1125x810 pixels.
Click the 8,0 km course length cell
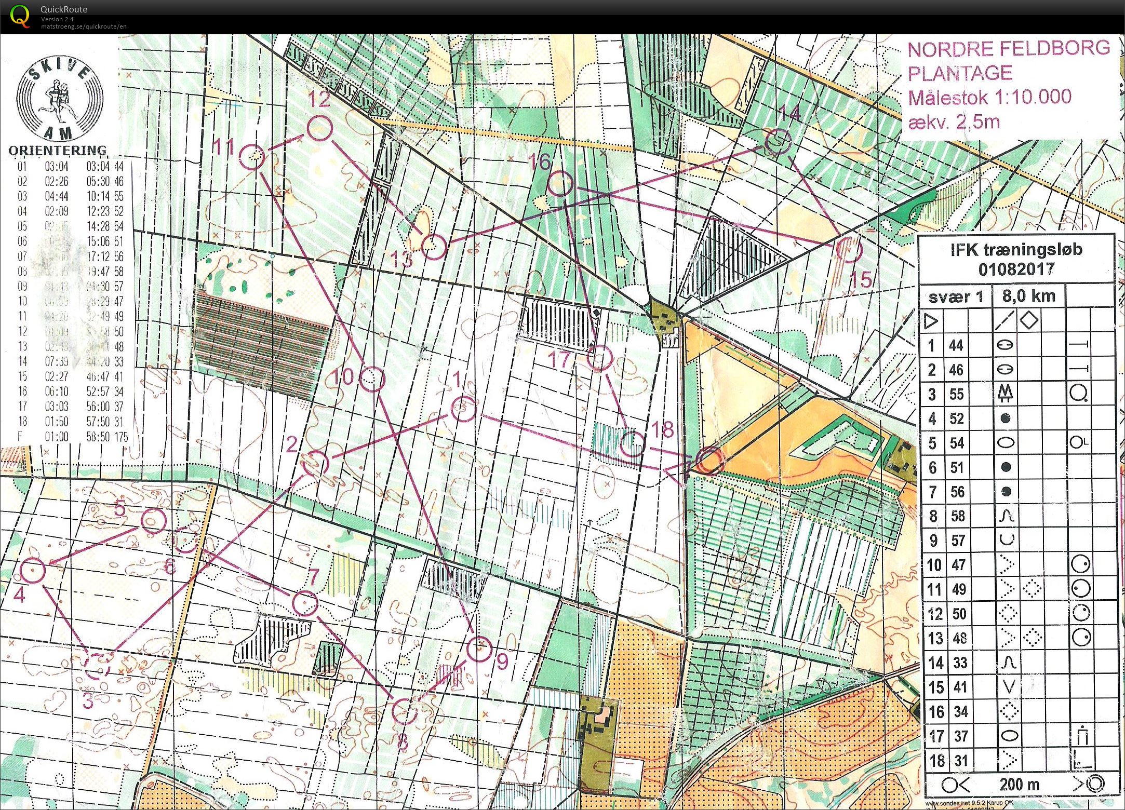[1029, 296]
